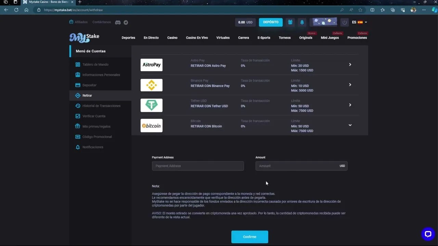The height and width of the screenshot is (246, 438).
Task: Open the Discord icon link
Action: (118, 22)
